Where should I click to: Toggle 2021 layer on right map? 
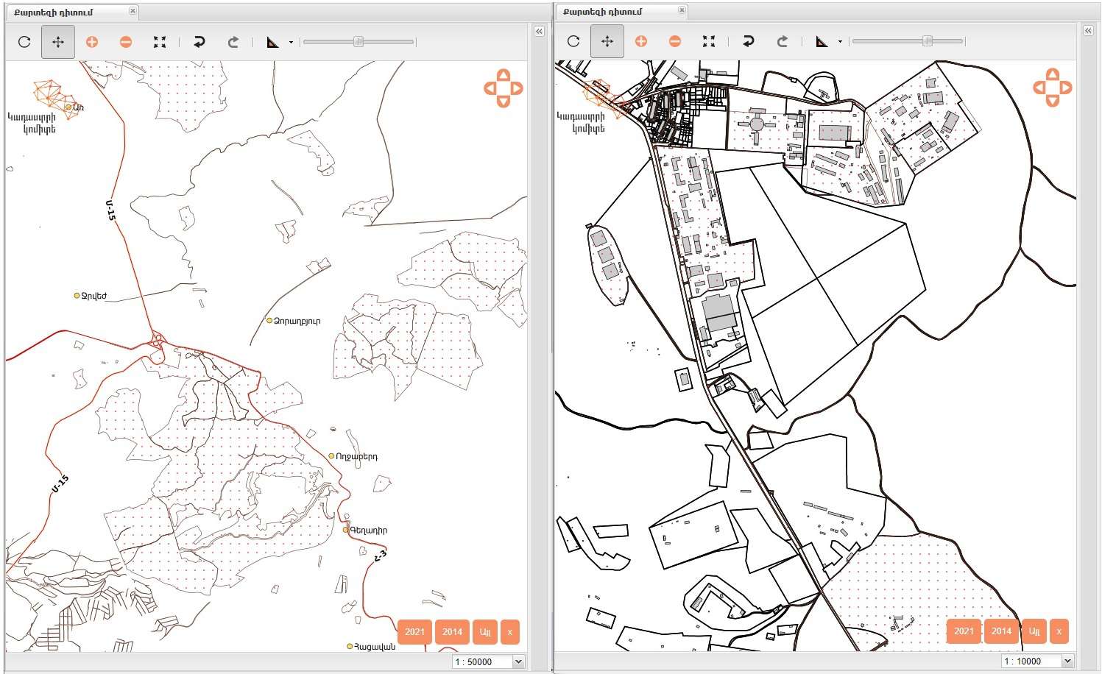pos(964,631)
